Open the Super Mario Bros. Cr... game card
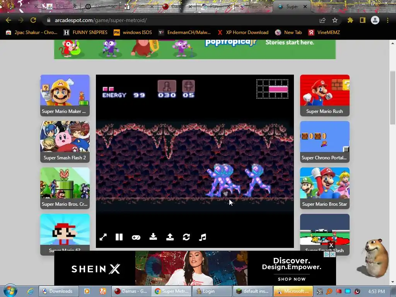This screenshot has width=396, height=297. pyautogui.click(x=65, y=188)
